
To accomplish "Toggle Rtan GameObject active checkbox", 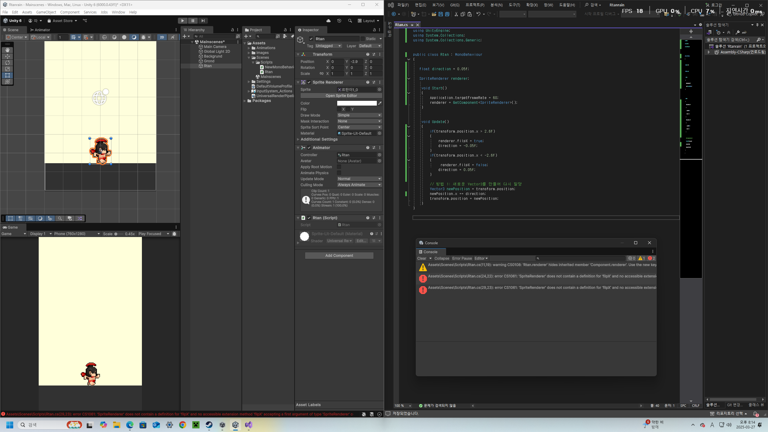I will point(311,39).
